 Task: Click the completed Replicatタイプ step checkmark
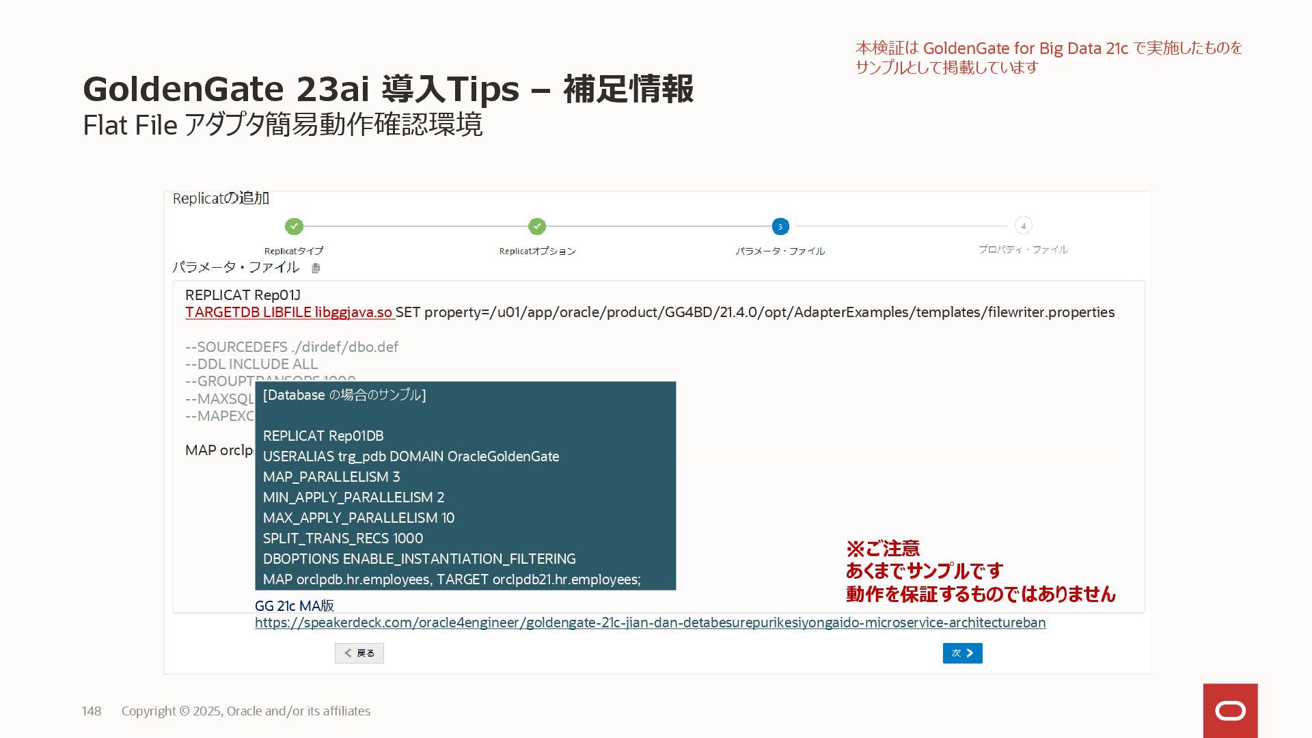(294, 226)
